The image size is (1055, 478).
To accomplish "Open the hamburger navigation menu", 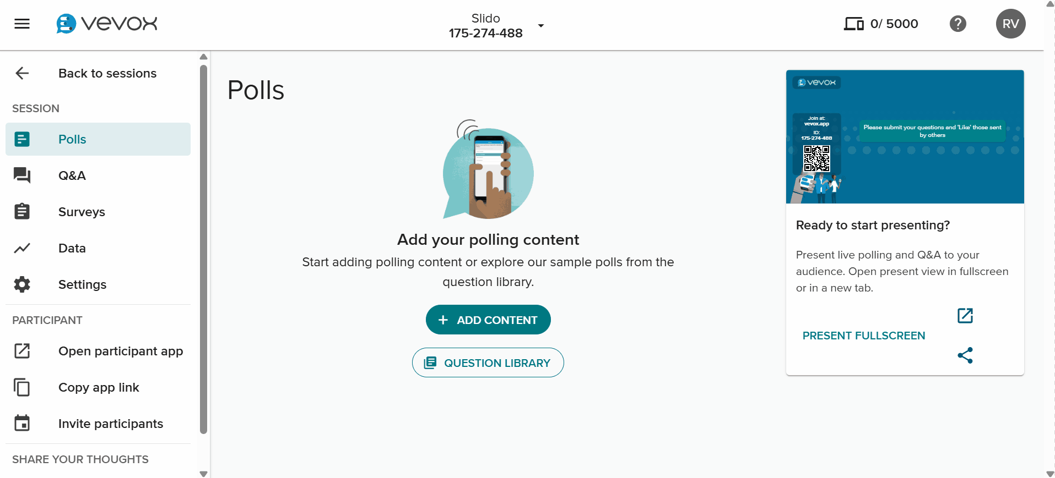I will coord(22,23).
